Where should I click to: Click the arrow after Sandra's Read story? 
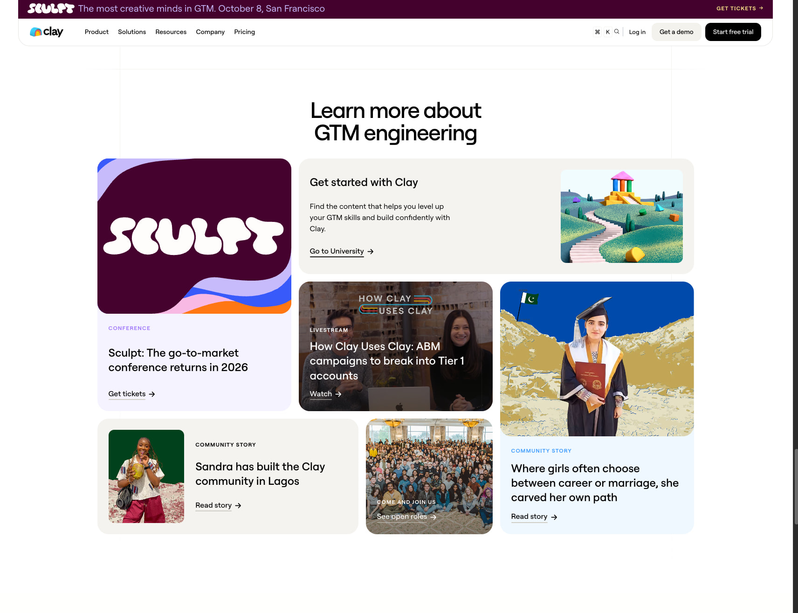(238, 505)
